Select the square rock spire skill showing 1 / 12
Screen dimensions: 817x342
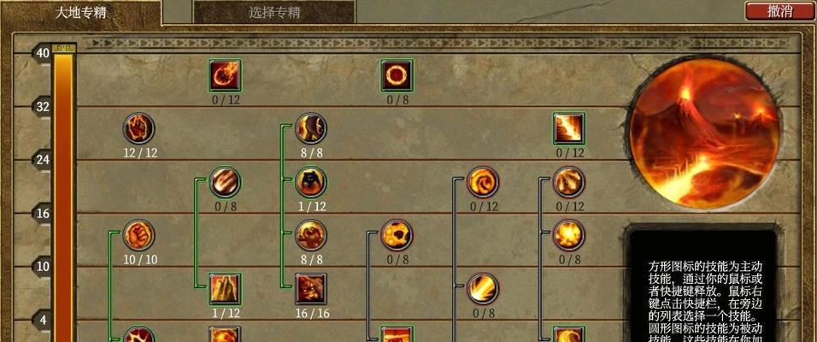click(x=225, y=289)
